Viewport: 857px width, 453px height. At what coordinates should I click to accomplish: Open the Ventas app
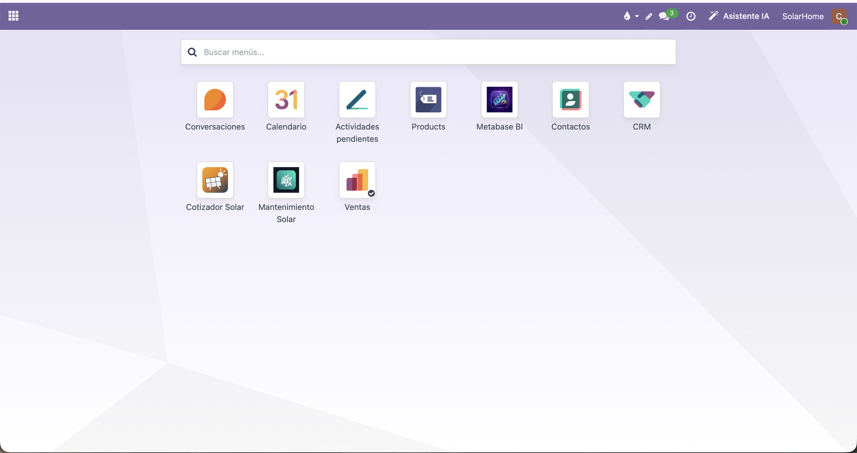pyautogui.click(x=357, y=180)
